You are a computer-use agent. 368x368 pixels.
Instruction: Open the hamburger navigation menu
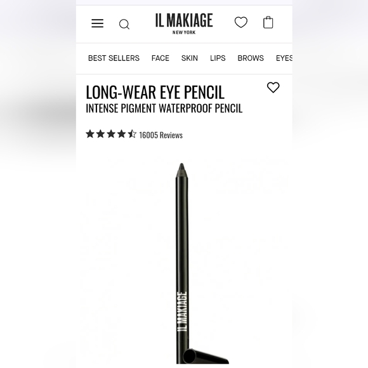[x=98, y=23]
